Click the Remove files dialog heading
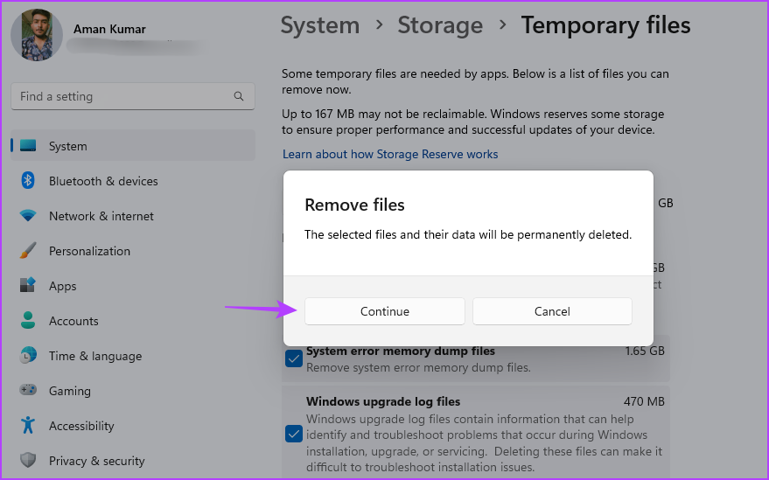 point(354,205)
